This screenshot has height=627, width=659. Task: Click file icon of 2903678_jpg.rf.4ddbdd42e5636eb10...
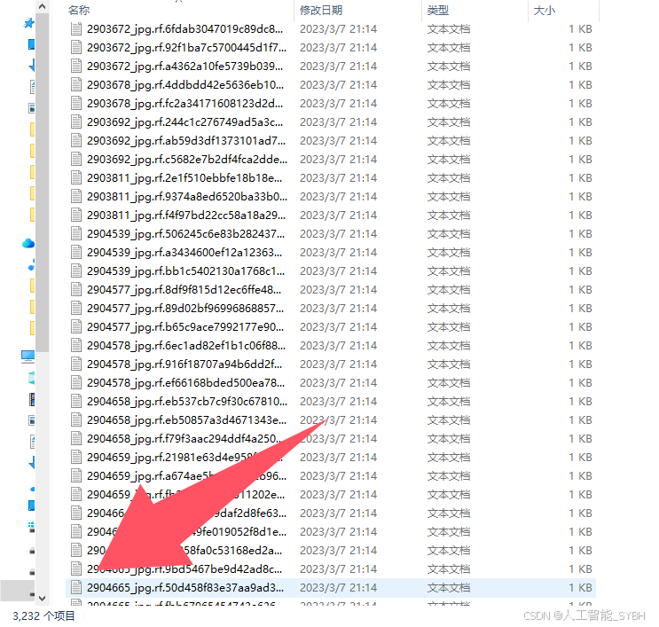pos(76,85)
